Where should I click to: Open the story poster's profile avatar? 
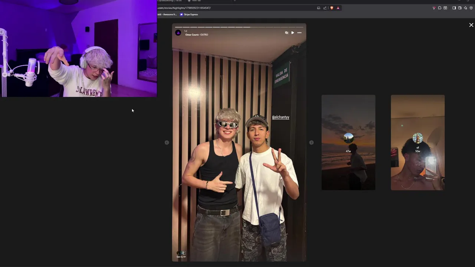[178, 33]
